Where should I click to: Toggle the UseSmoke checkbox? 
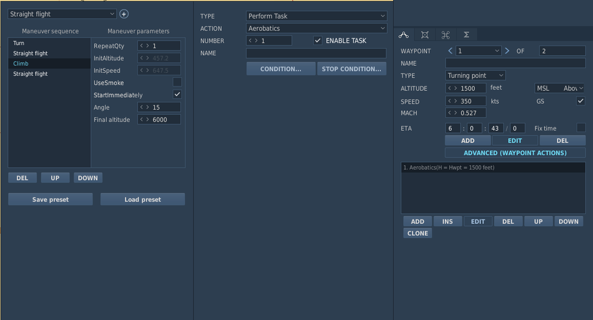177,82
